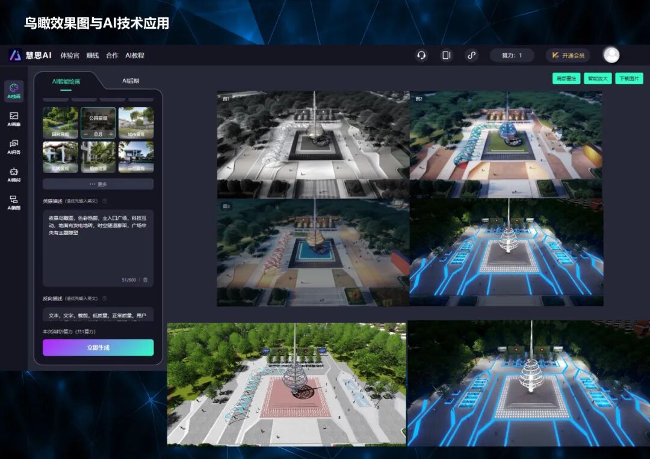The image size is (650, 459).
Task: Click the daytime green aerial render image
Action: [286, 384]
